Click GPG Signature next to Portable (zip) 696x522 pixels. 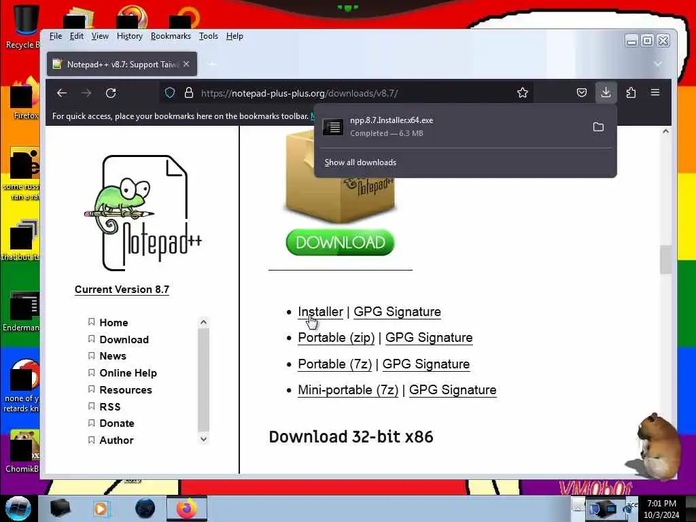pyautogui.click(x=429, y=338)
